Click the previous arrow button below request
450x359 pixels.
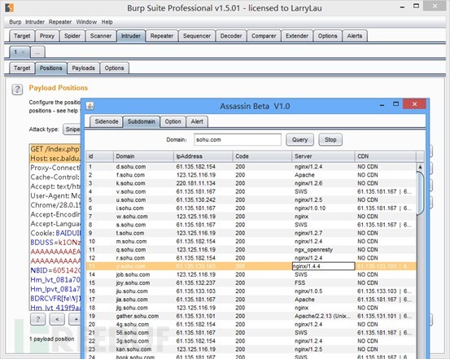point(57,319)
